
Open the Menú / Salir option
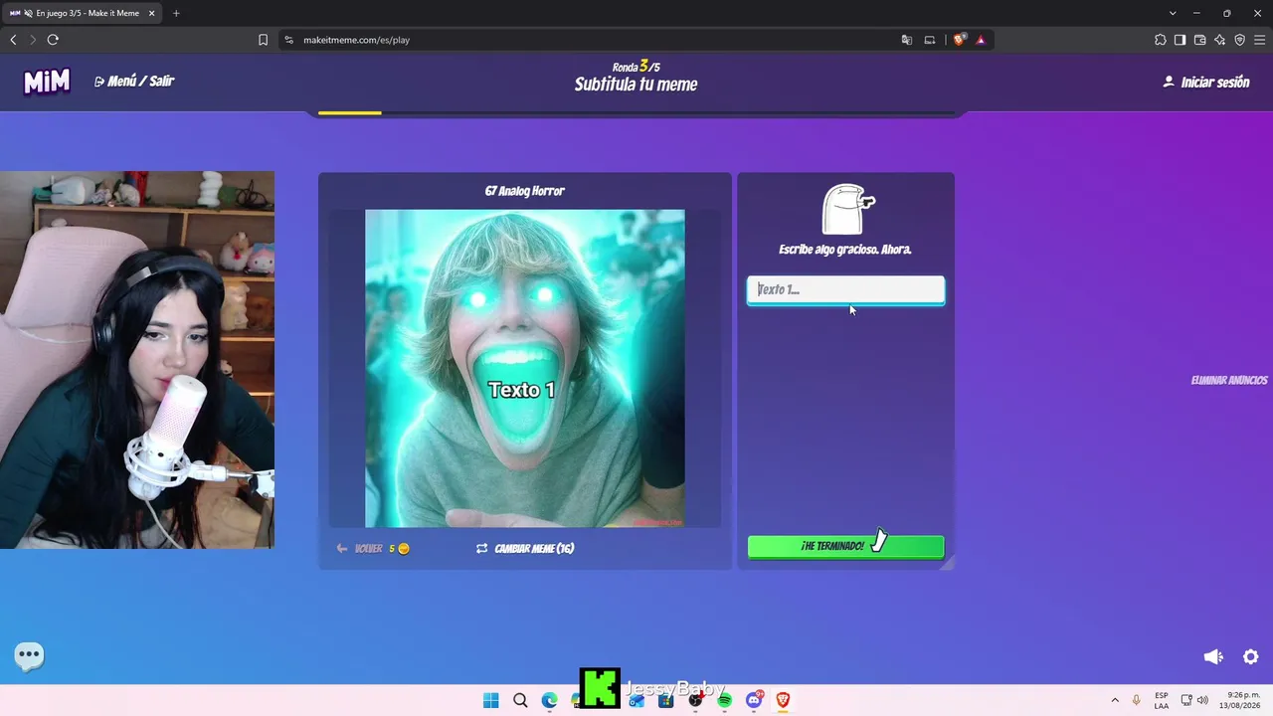pos(134,82)
